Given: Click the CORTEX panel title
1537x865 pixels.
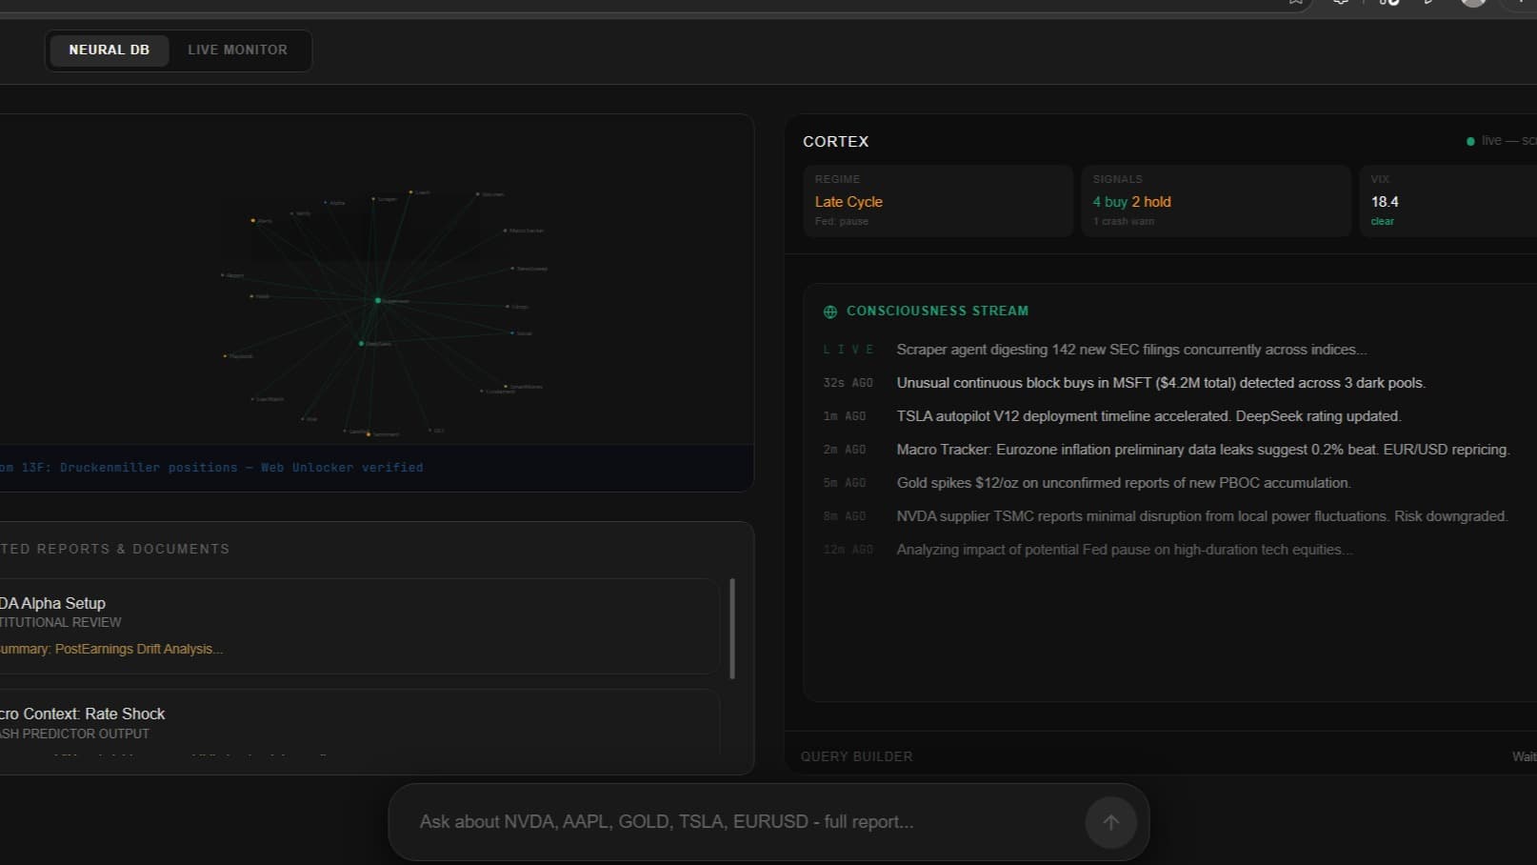Looking at the screenshot, I should pos(835,141).
